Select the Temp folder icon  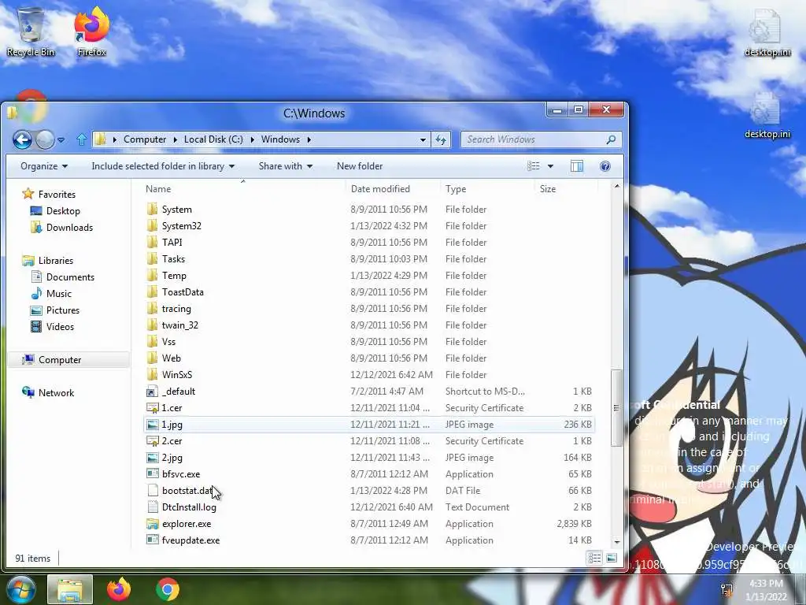pyautogui.click(x=152, y=276)
